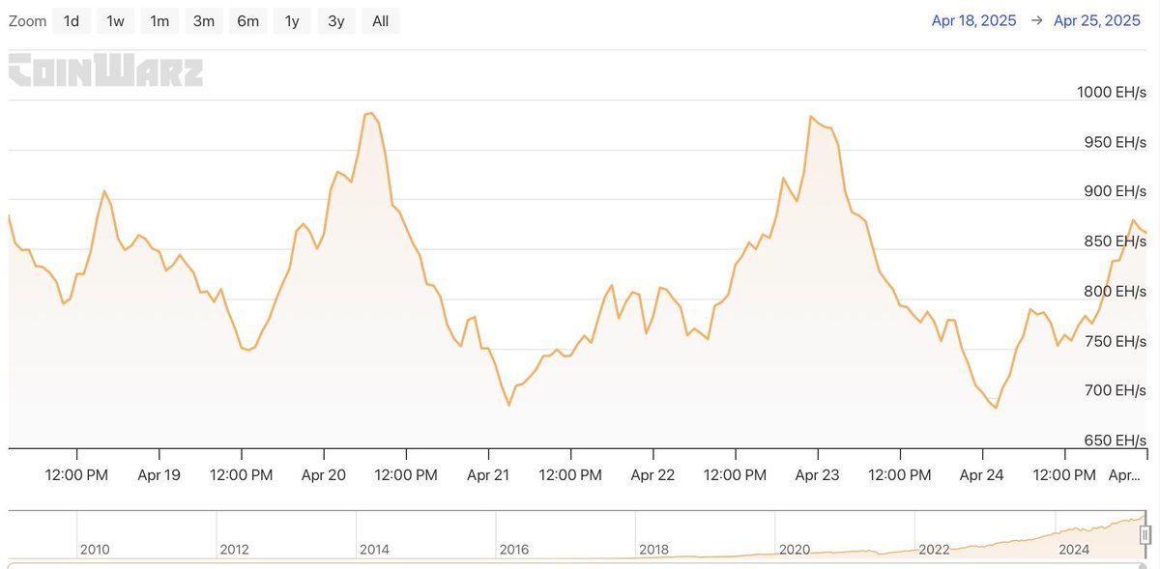
Task: Click the 2018 label in the navigator
Action: point(654,549)
